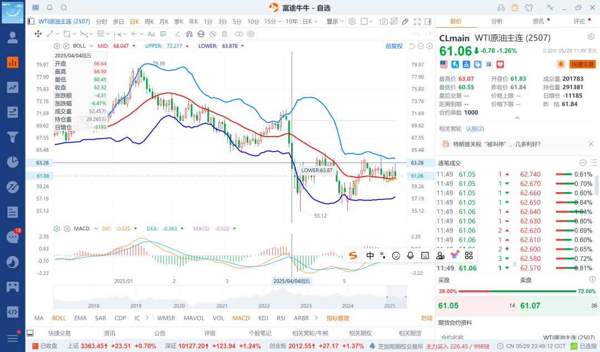
Task: Open messages chat icon with 18 badge
Action: (x=13, y=237)
